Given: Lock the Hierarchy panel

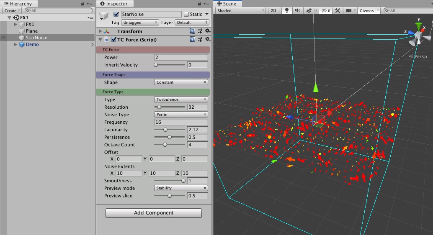Looking at the screenshot, I should point(82,4).
